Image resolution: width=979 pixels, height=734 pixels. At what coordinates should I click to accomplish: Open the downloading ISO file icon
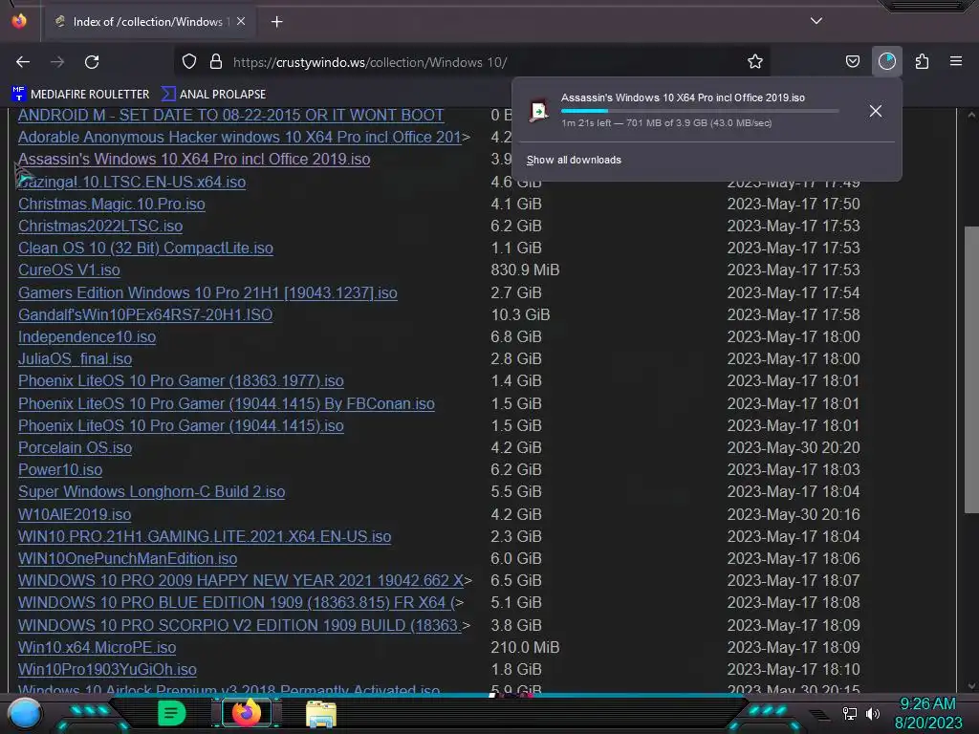pos(539,111)
